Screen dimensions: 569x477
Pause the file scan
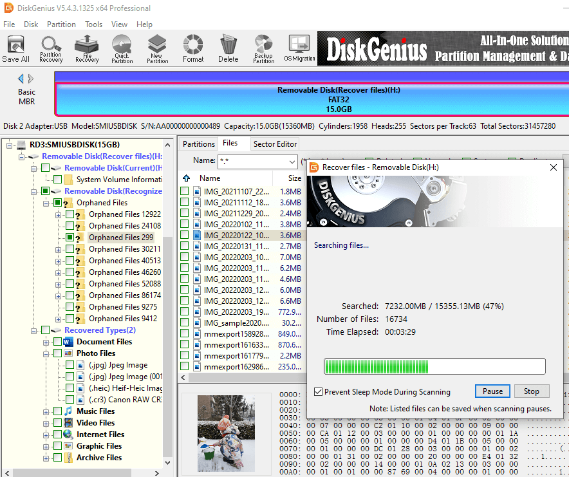[492, 391]
